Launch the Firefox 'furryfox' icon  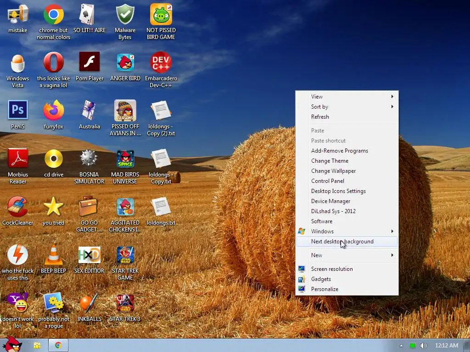click(x=53, y=110)
